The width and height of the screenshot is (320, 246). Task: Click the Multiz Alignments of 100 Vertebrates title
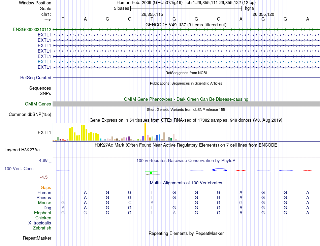click(186, 183)
